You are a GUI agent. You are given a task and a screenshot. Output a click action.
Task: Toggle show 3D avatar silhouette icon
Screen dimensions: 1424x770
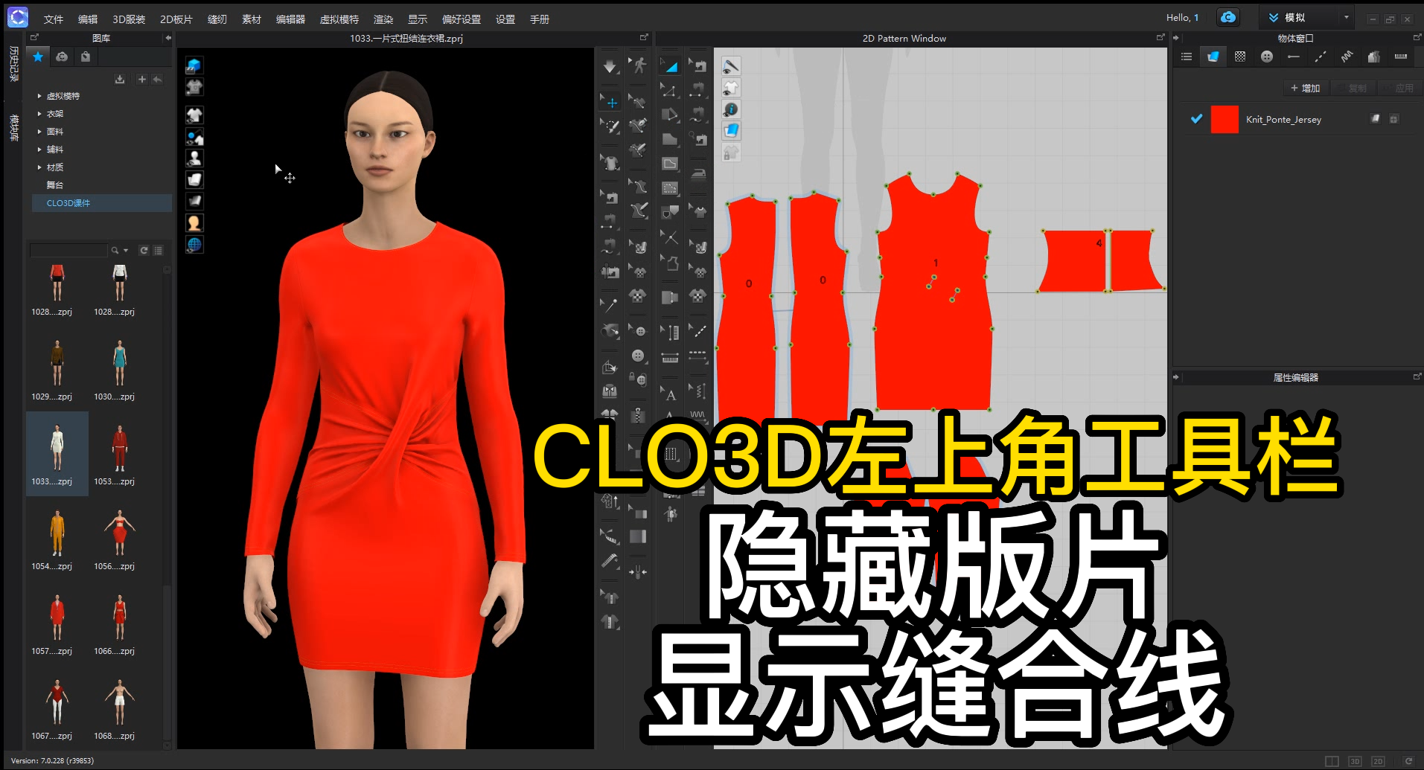click(x=194, y=158)
